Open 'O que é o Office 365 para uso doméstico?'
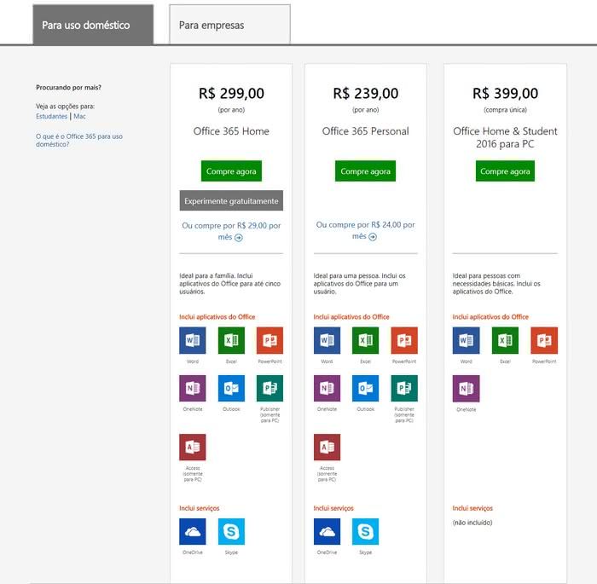This screenshot has width=597, height=584. [x=79, y=140]
